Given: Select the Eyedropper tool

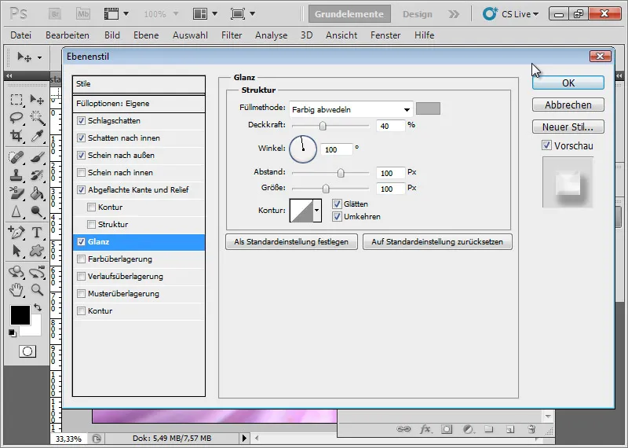Looking at the screenshot, I should click(x=37, y=136).
